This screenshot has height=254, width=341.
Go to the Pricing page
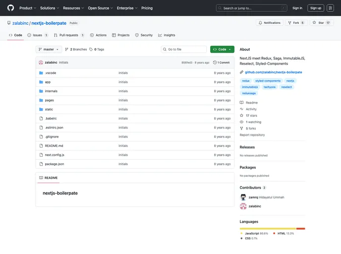click(147, 8)
